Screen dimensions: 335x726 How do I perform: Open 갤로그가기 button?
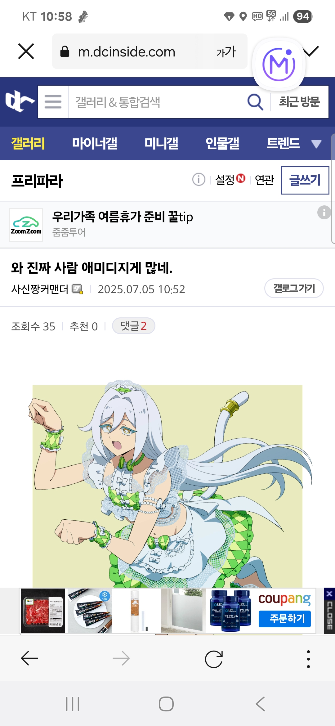(x=294, y=288)
